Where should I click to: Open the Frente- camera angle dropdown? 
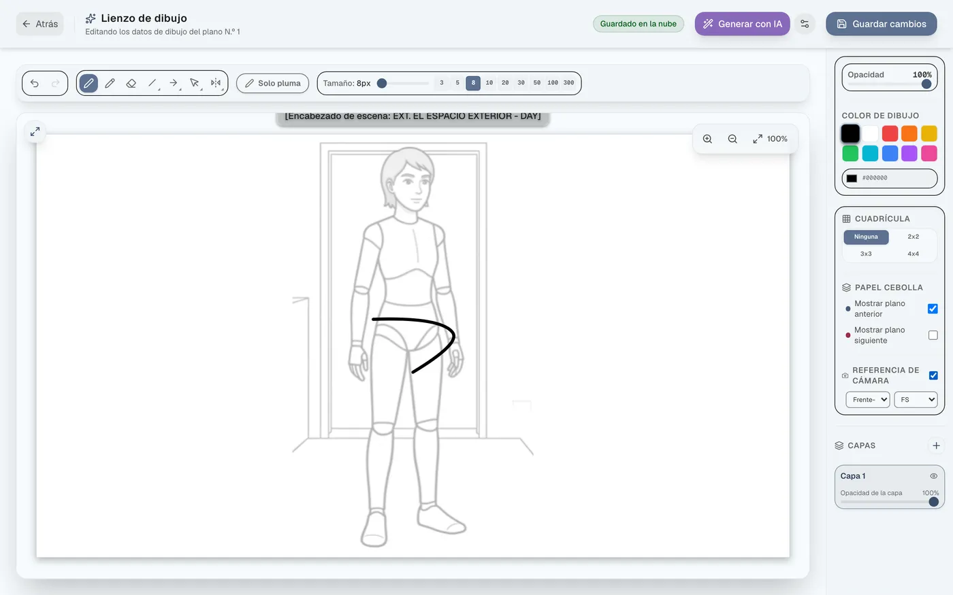[868, 400]
